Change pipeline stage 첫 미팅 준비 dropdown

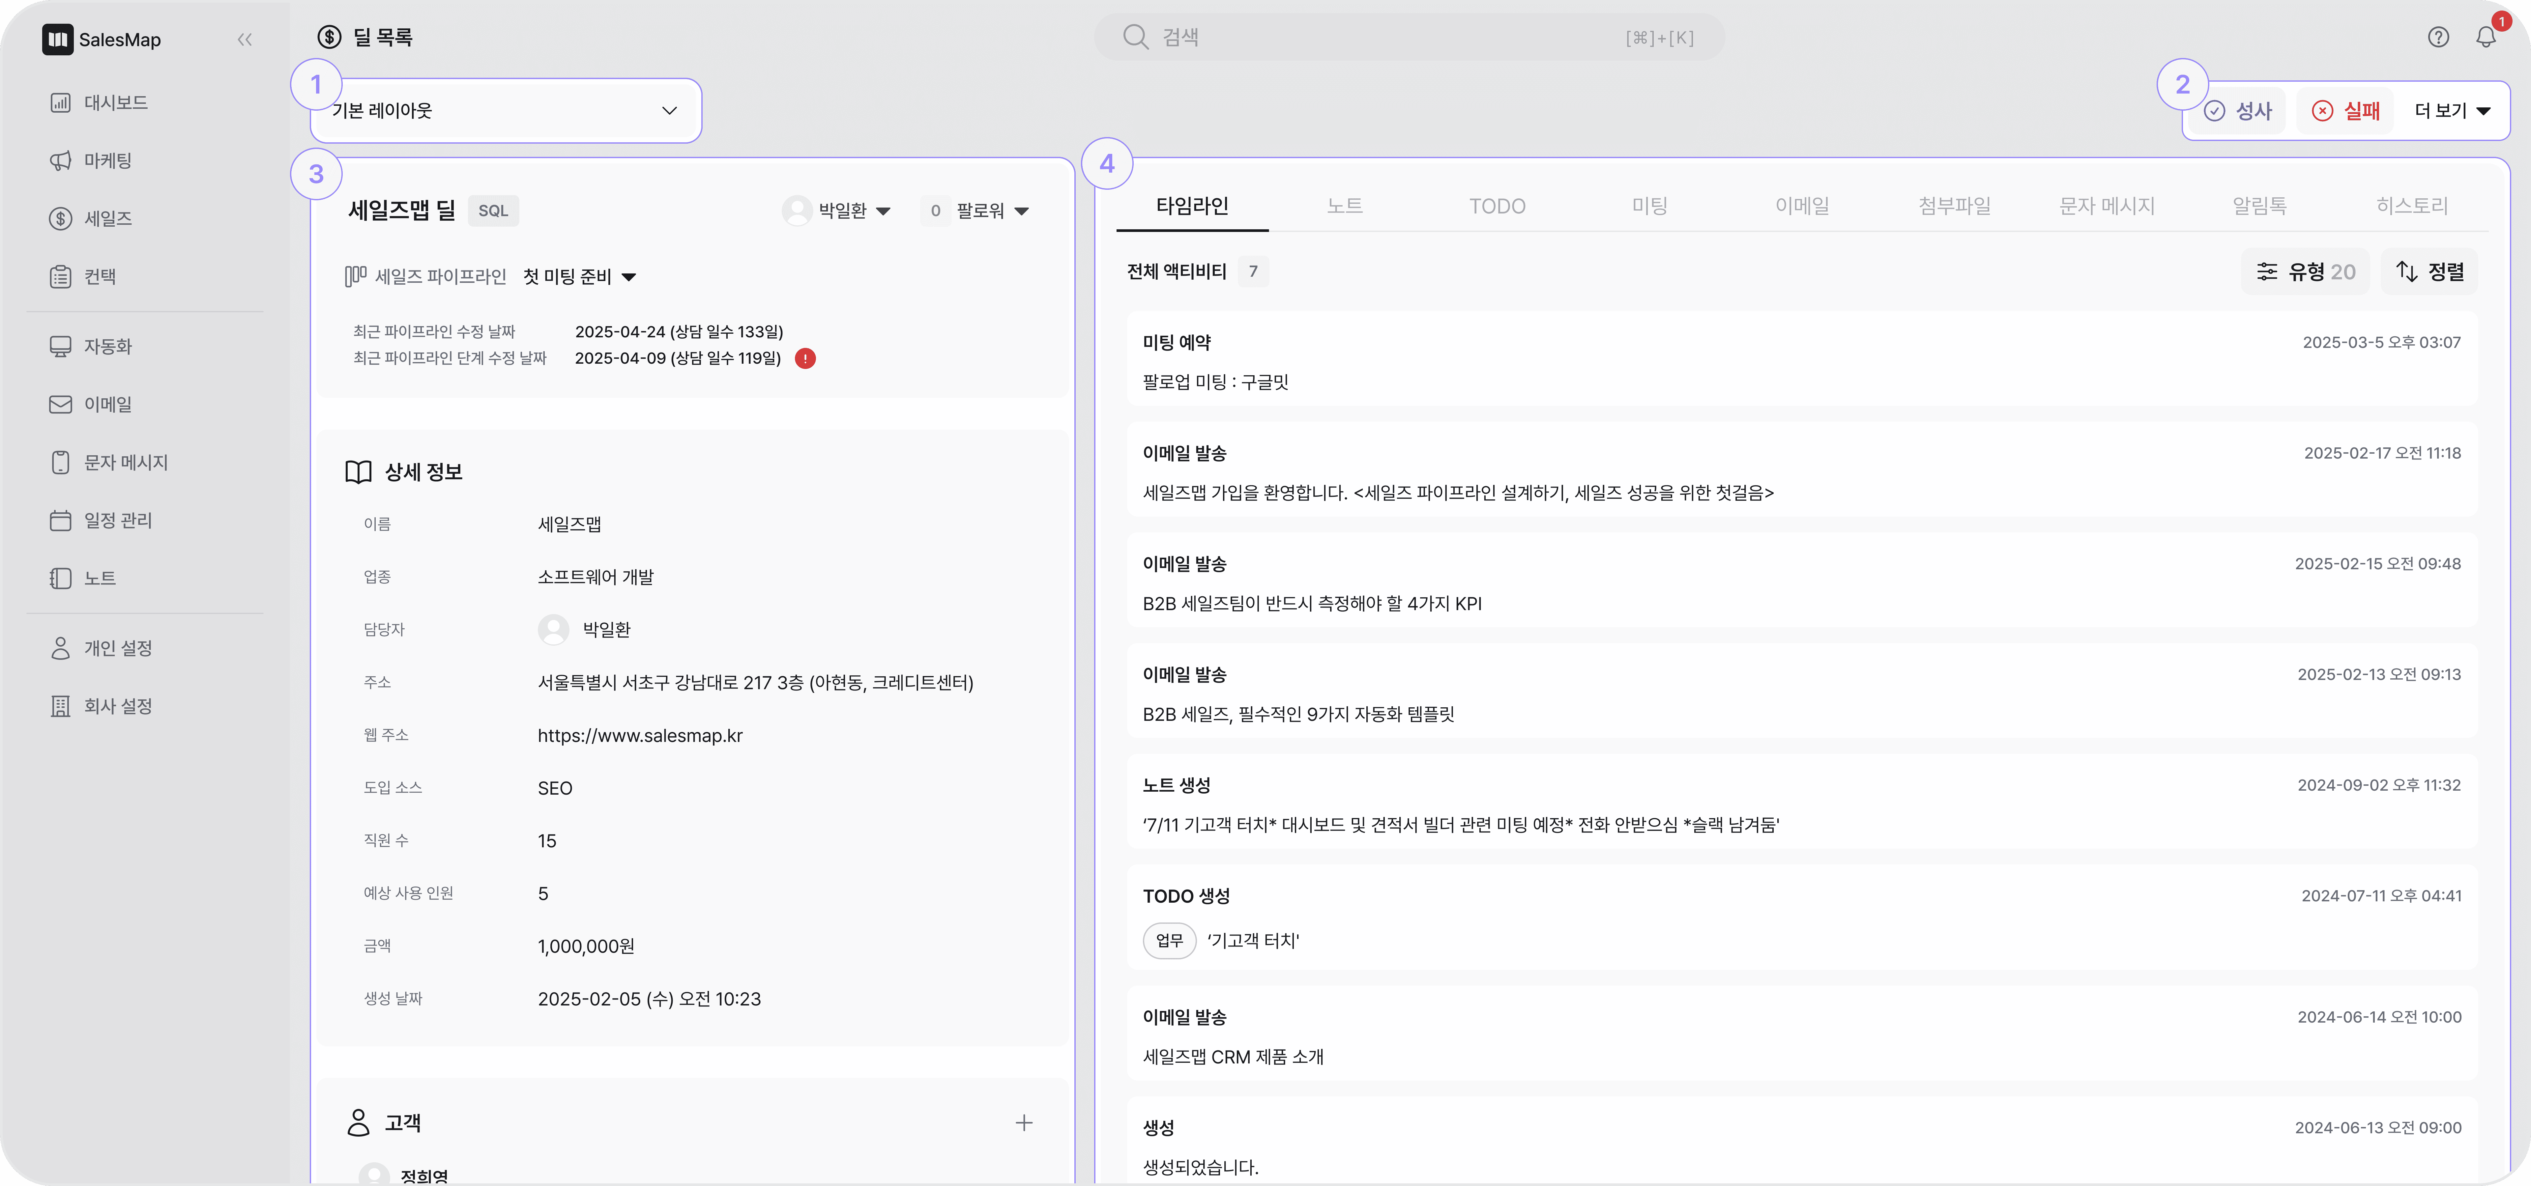click(580, 277)
